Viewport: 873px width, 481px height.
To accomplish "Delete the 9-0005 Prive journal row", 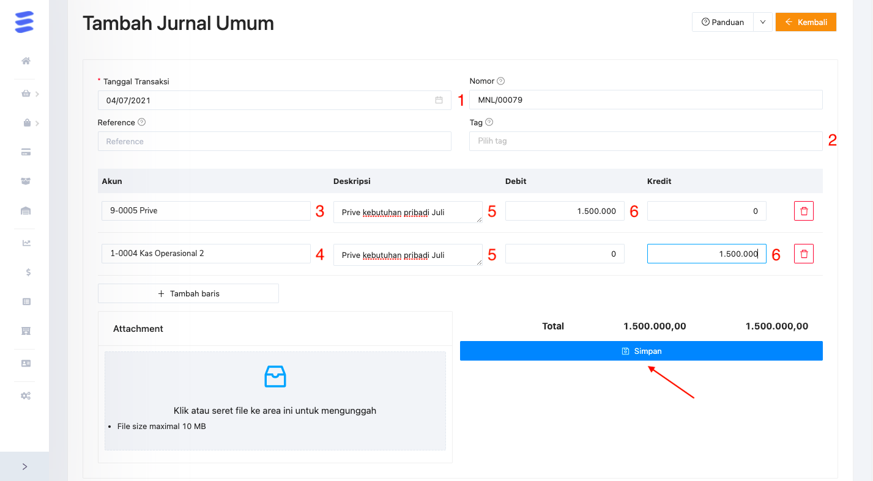I will 803,210.
